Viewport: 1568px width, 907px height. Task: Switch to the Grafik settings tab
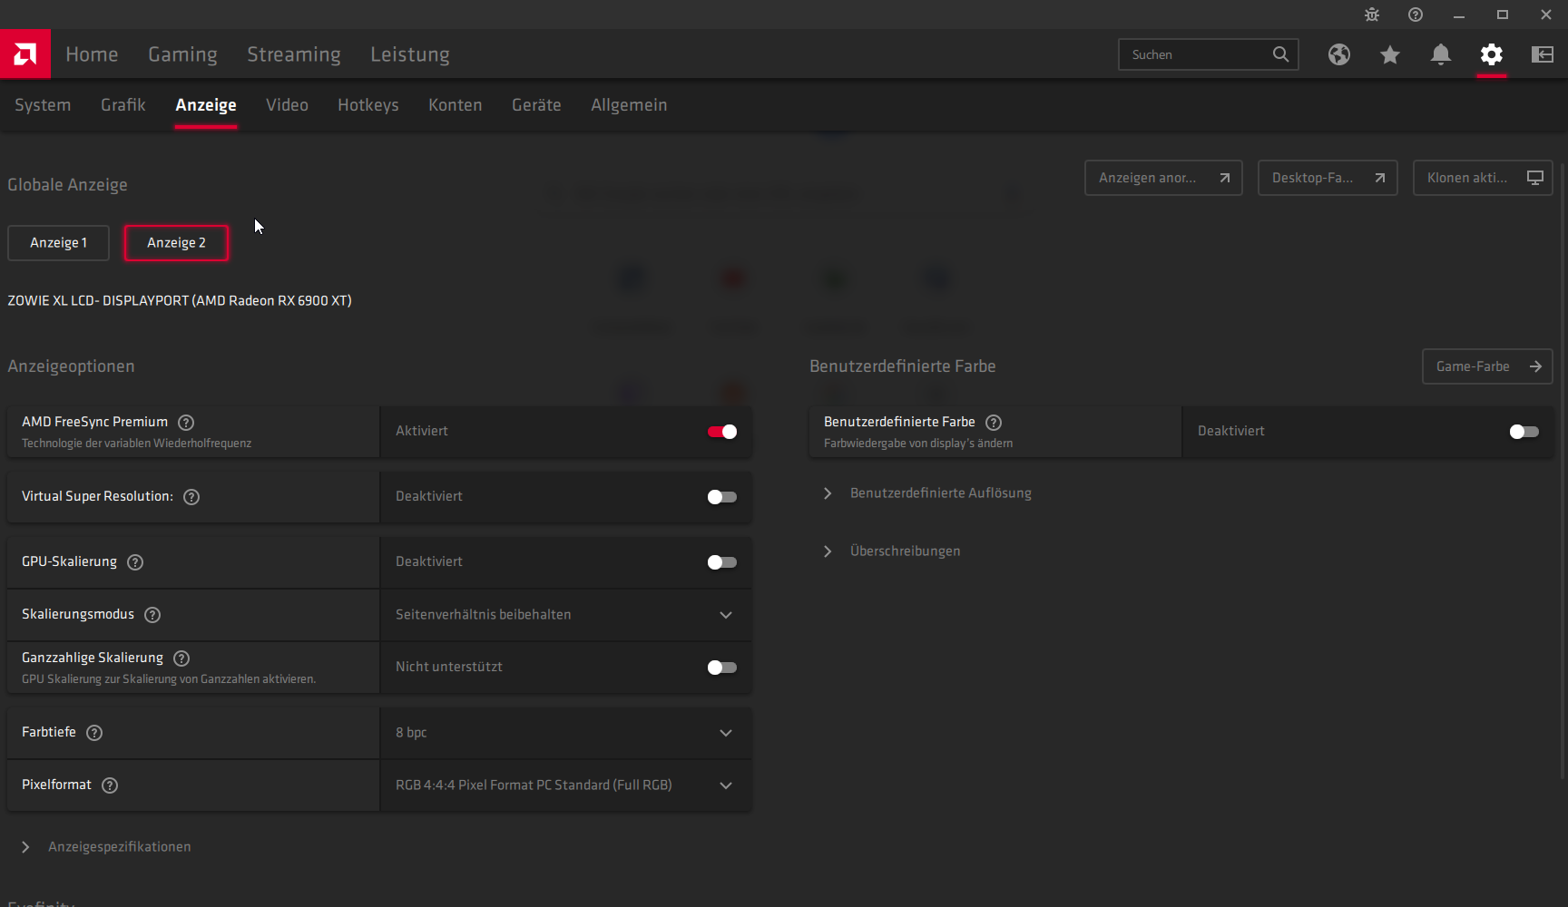coord(123,105)
